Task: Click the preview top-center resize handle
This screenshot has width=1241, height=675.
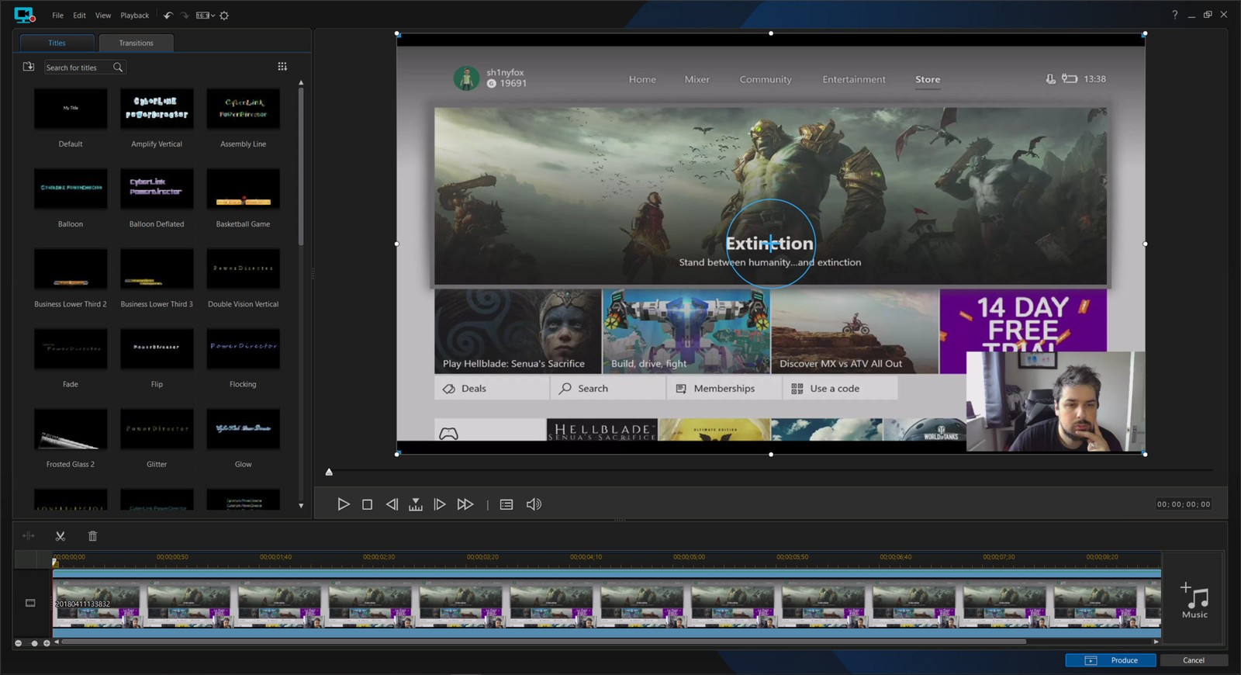Action: tap(771, 33)
